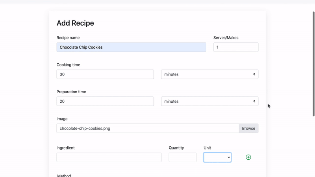Click the page's vertical scrollbar
Image resolution: width=315 pixels, height=177 pixels.
313,64
